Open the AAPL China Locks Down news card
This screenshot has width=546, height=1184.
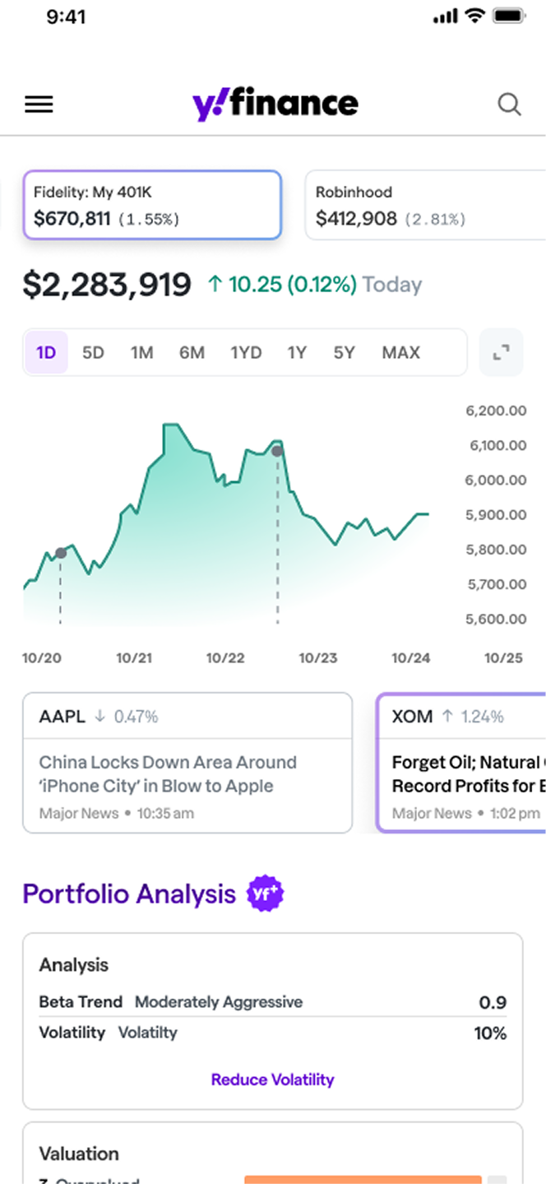click(x=187, y=762)
